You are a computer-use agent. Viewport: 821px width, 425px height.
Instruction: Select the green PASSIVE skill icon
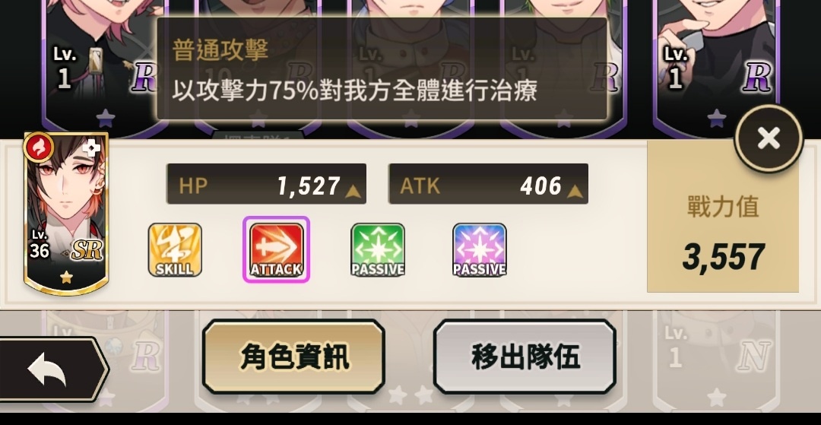point(378,249)
